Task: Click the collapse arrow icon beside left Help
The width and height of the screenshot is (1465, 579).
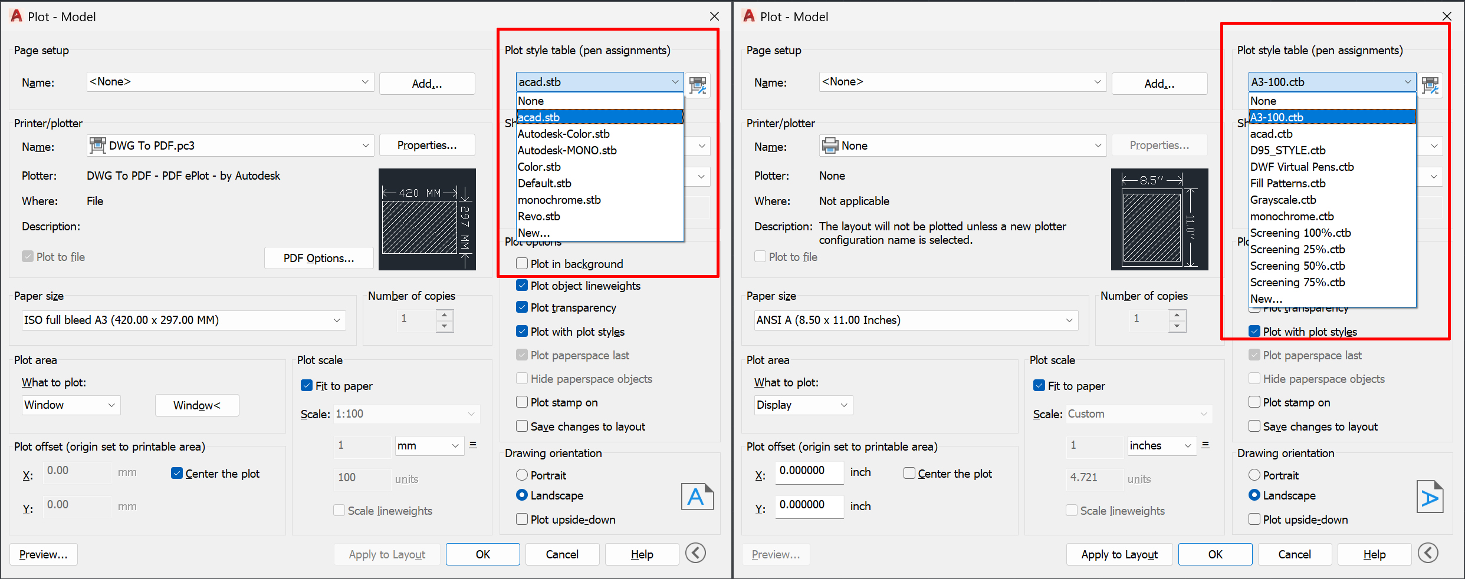Action: 695,553
